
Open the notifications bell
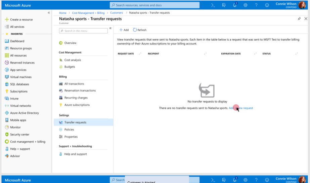tap(235, 5)
